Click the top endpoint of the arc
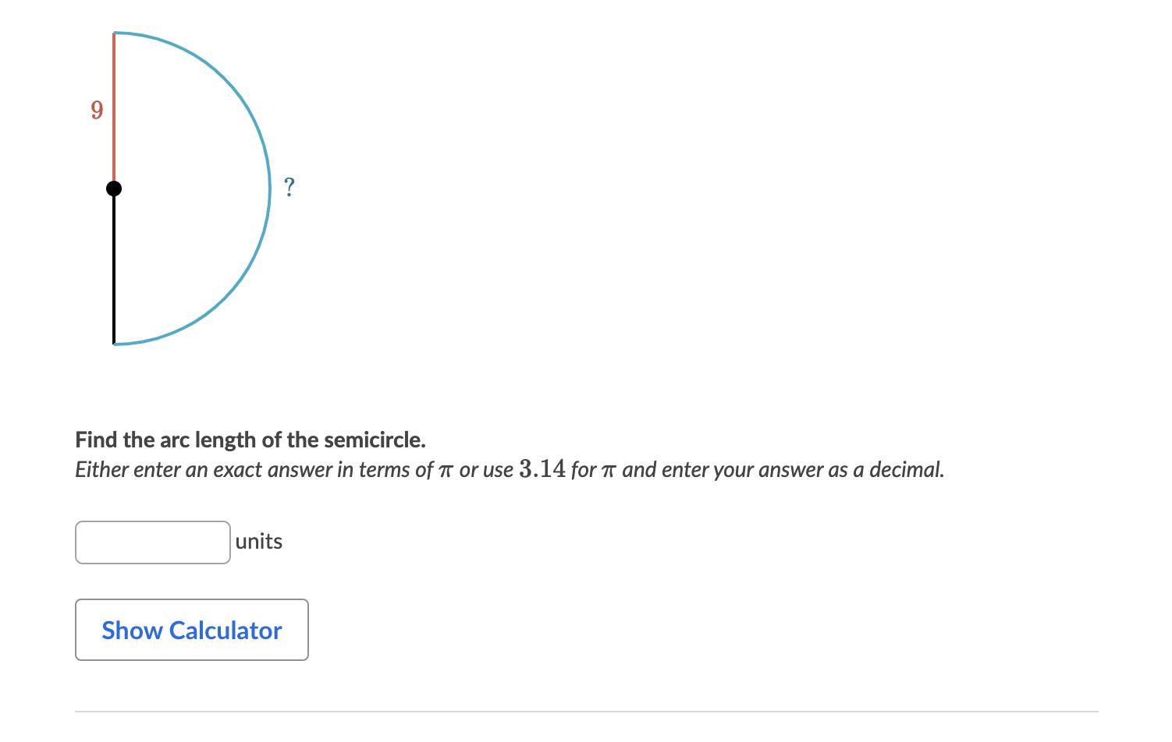This screenshot has width=1172, height=742. pyautogui.click(x=115, y=34)
